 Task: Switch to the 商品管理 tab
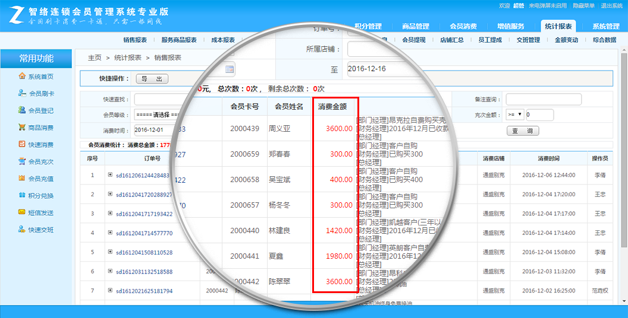point(416,26)
